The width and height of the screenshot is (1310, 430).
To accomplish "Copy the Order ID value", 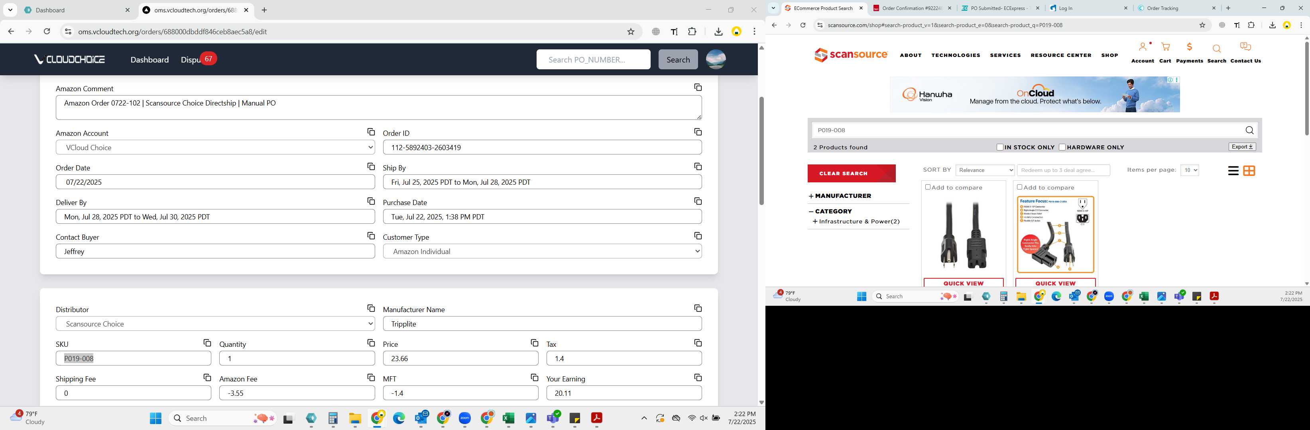I will tap(698, 132).
